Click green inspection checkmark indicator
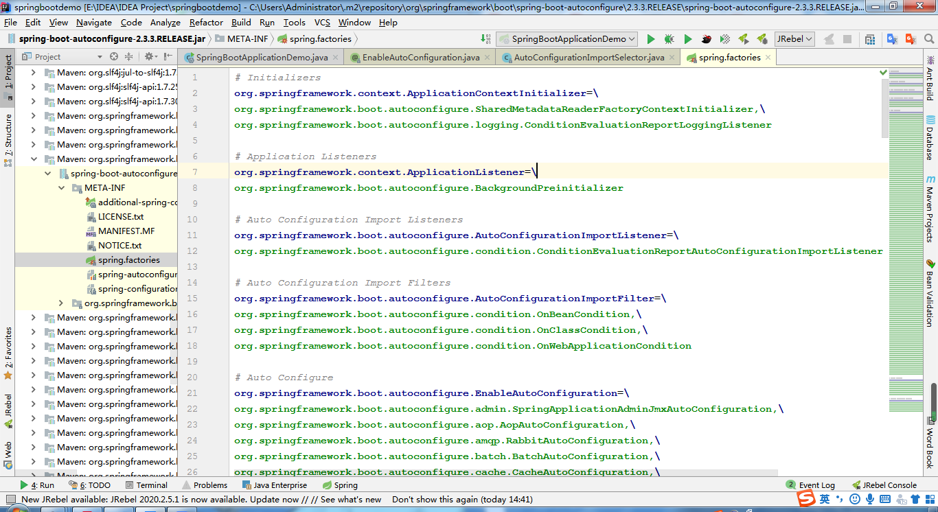The width and height of the screenshot is (938, 512). [882, 72]
